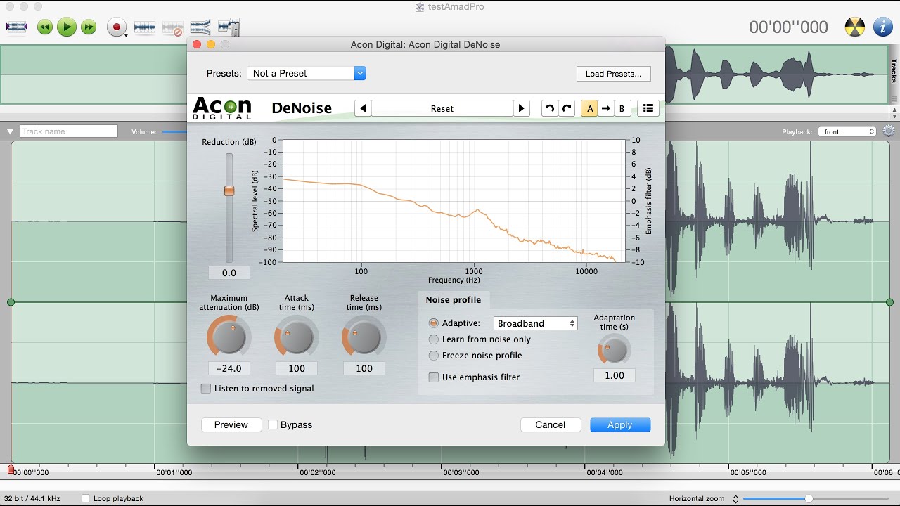Click the time counter display 00'00''000

pos(788,27)
